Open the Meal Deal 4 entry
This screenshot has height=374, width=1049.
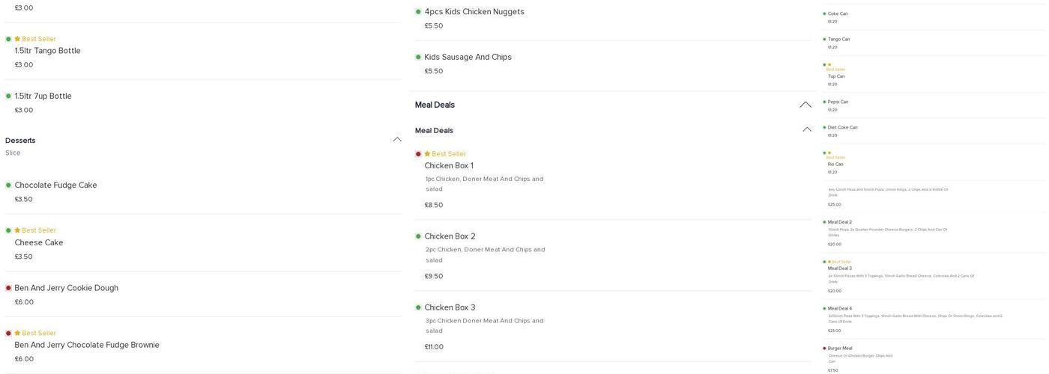(839, 309)
